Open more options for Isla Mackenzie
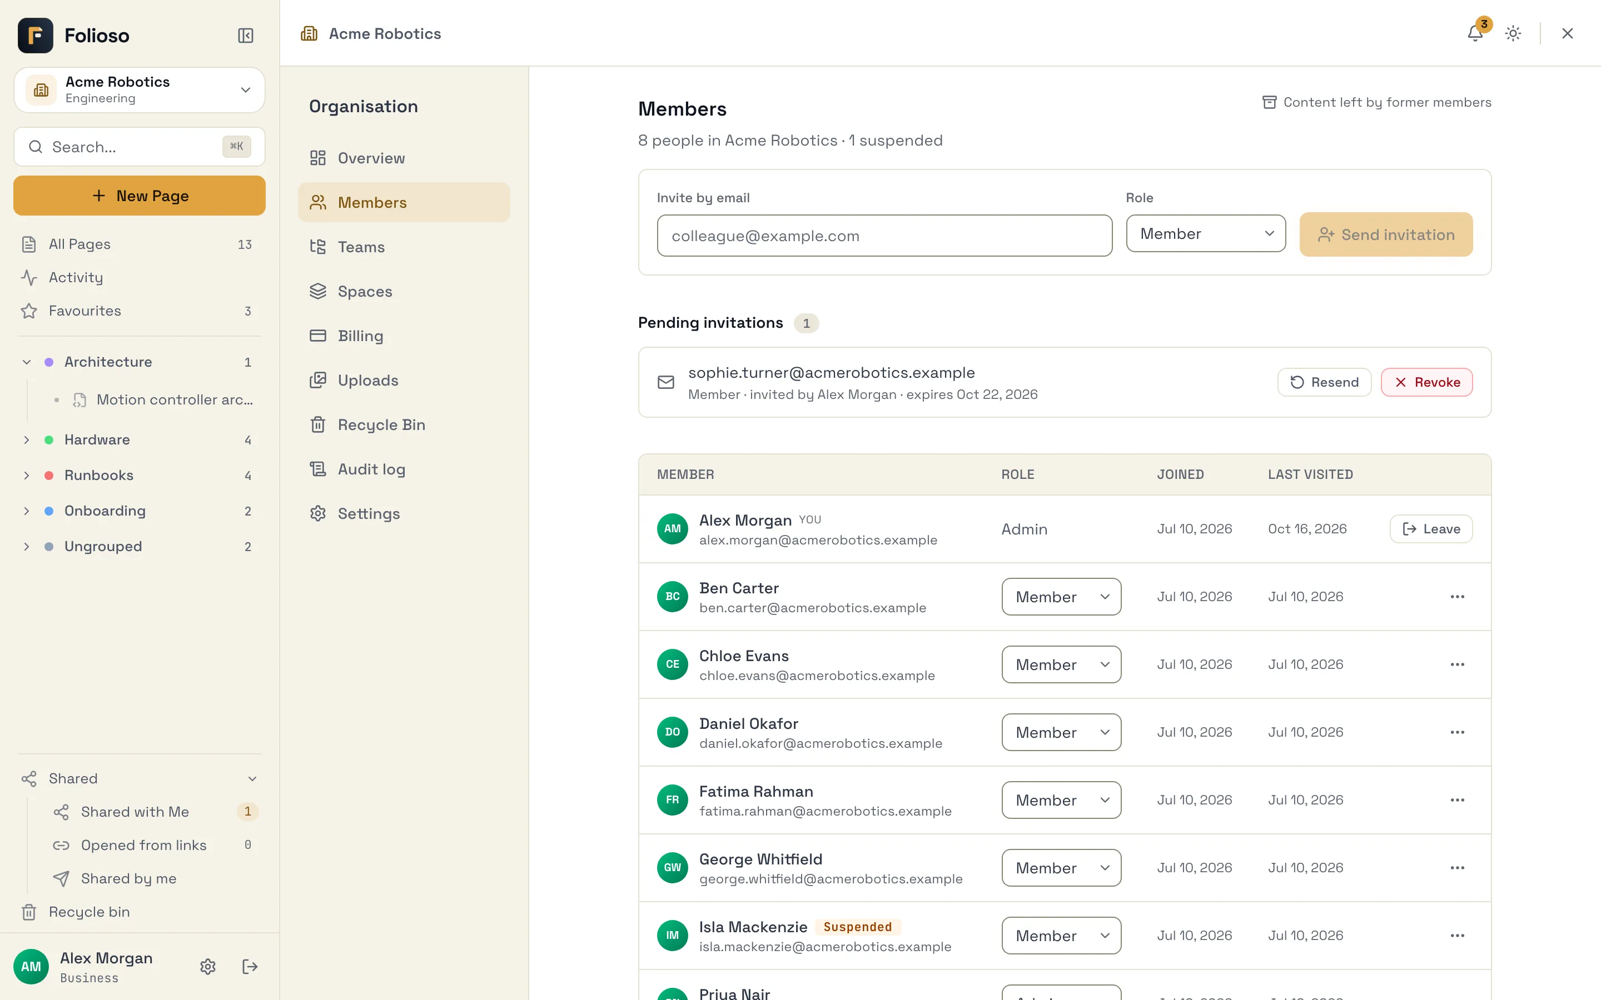The width and height of the screenshot is (1601, 1000). [1457, 935]
